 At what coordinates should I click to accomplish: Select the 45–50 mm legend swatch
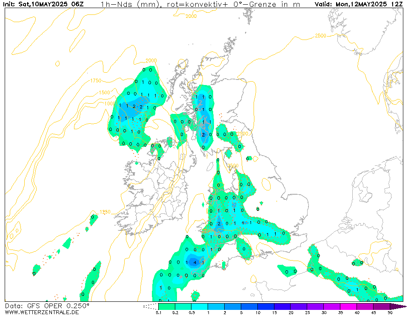click(382, 306)
